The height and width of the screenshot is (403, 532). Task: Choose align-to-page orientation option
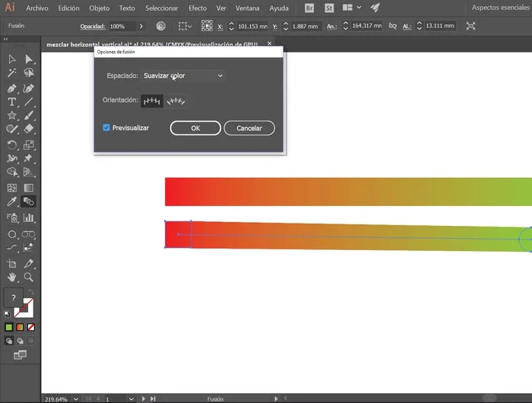tap(152, 100)
